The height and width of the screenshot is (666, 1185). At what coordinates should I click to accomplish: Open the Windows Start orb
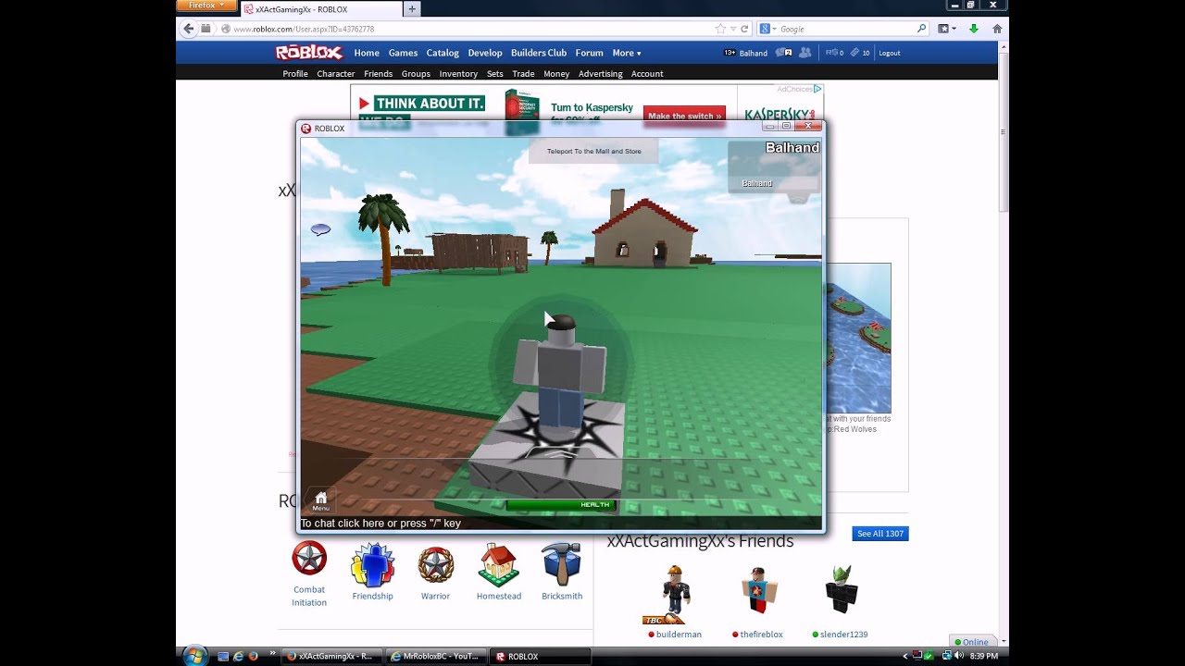(194, 655)
